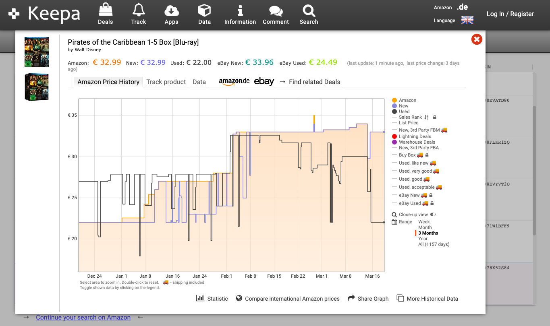Toggle the Close-up view switch
Image resolution: width=550 pixels, height=326 pixels.
click(433, 215)
